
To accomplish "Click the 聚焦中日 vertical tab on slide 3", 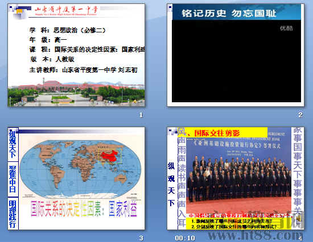I will [x=13, y=179].
